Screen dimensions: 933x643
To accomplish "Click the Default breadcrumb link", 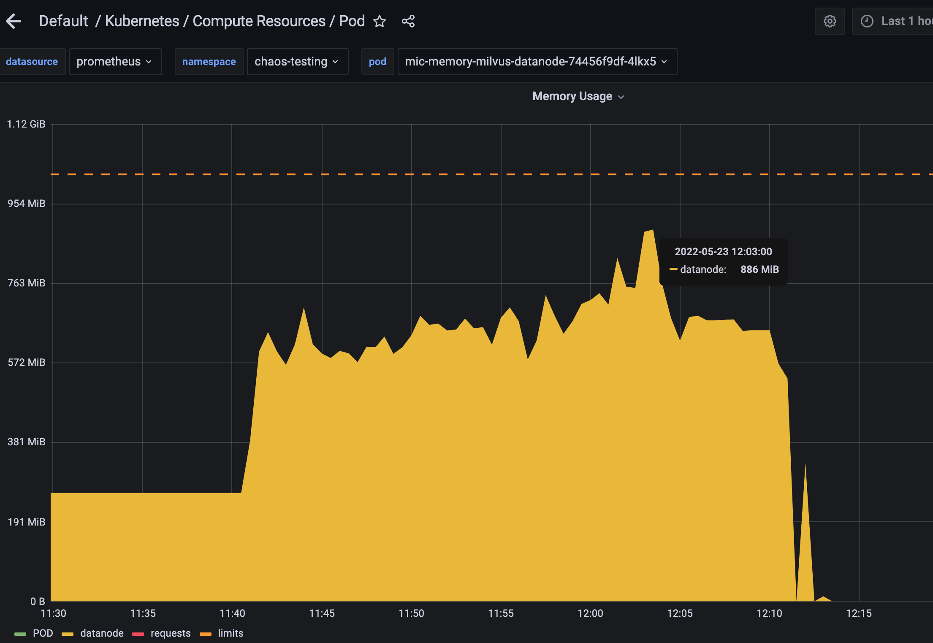I will 63,21.
